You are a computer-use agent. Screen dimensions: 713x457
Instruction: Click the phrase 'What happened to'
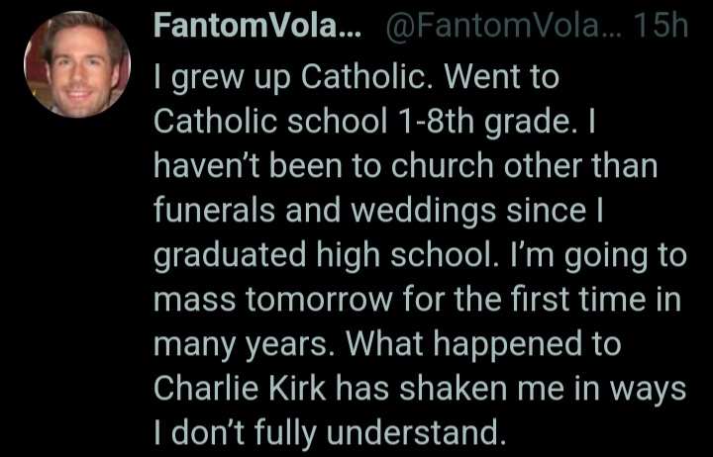(x=484, y=345)
